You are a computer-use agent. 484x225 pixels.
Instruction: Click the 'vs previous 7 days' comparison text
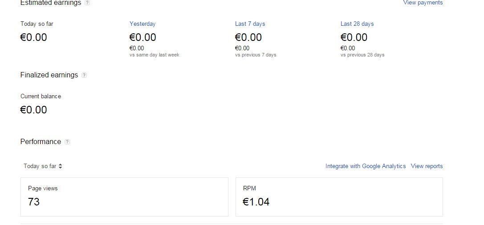click(x=256, y=55)
